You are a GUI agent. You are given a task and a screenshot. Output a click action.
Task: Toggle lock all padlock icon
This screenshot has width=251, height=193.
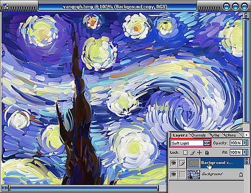(x=207, y=153)
